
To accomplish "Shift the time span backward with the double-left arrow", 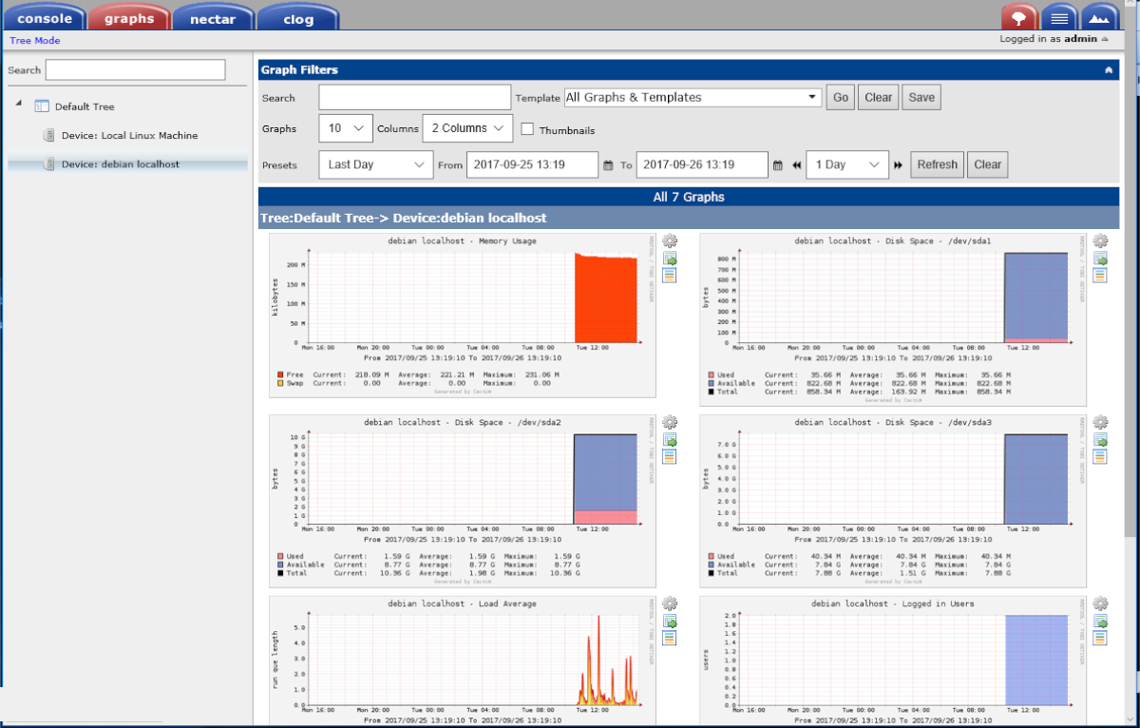I will point(797,165).
